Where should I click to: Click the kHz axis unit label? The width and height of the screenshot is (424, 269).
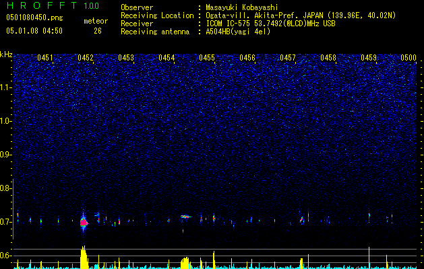click(x=6, y=54)
